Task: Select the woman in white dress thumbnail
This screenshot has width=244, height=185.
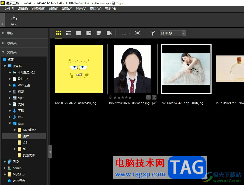Action: point(186,69)
